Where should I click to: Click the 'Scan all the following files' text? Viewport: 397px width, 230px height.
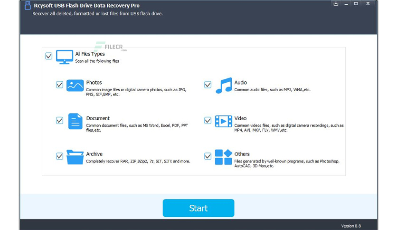point(97,61)
